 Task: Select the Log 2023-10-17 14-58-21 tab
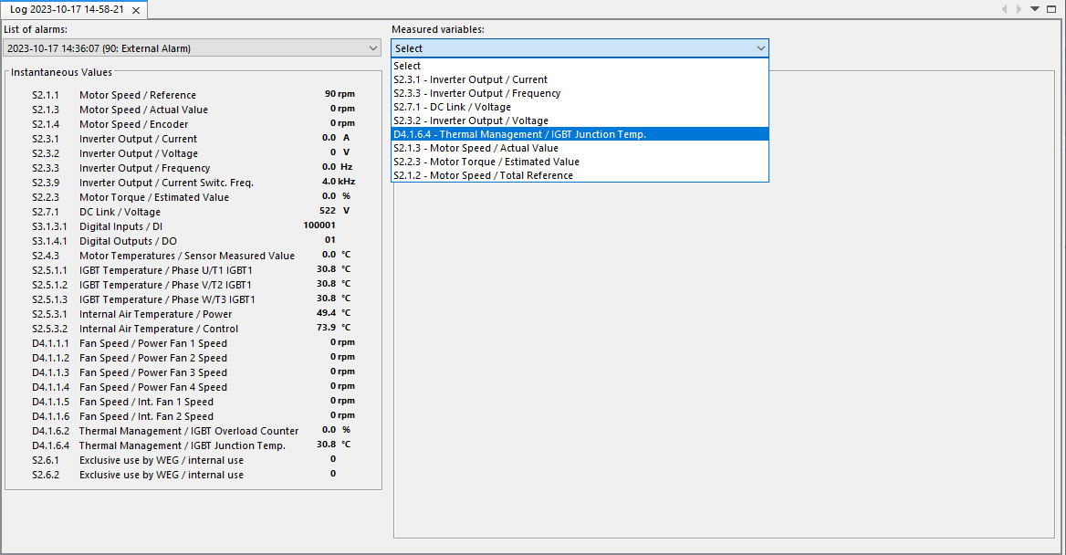click(x=67, y=9)
